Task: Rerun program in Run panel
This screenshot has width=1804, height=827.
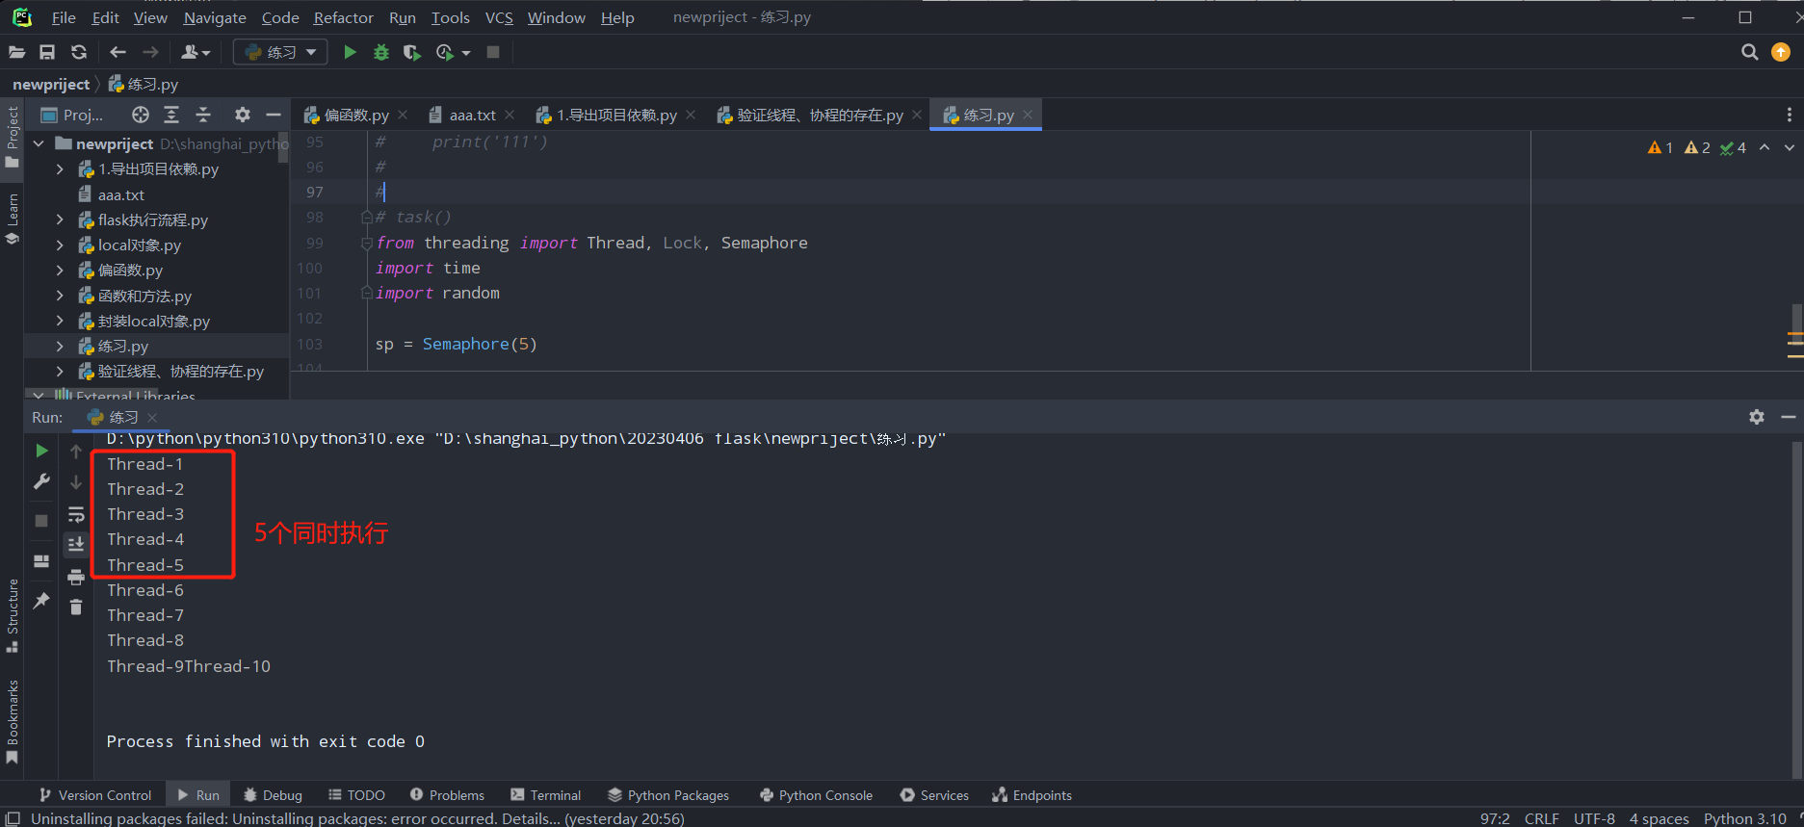Action: 41,451
